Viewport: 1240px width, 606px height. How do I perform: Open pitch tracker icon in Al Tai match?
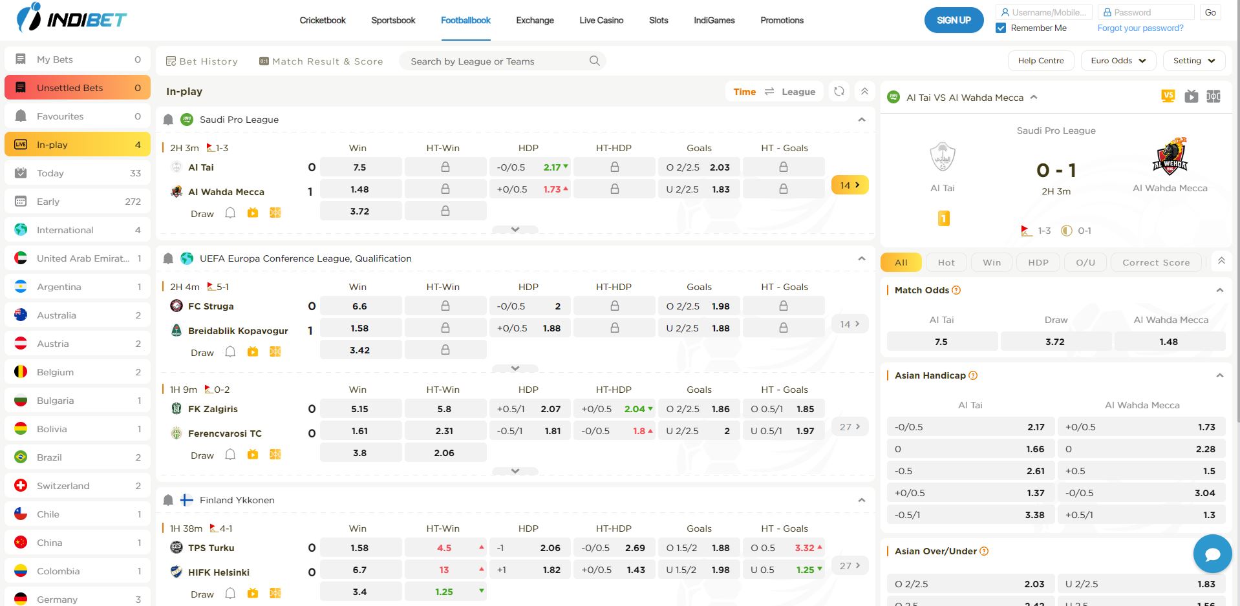point(275,213)
